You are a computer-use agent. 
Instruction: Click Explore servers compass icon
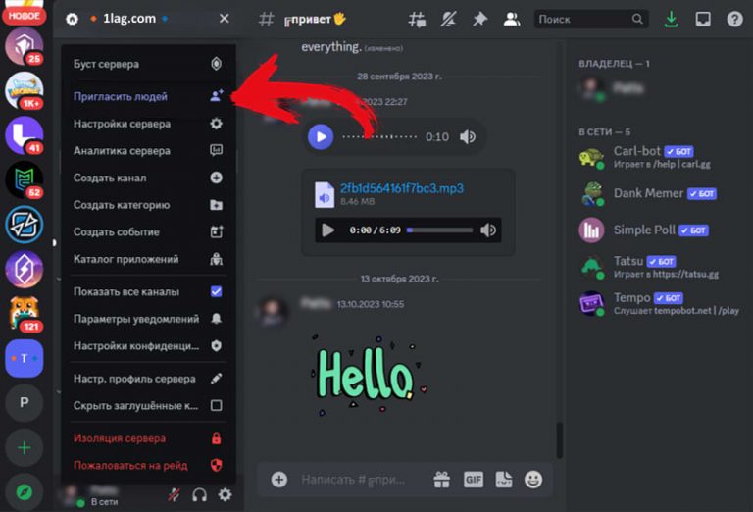pyautogui.click(x=24, y=491)
